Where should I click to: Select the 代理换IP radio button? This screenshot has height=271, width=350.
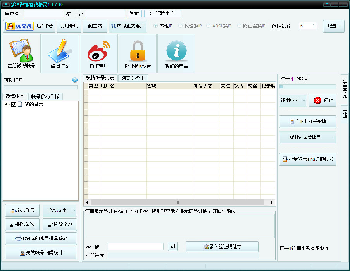[x=180, y=26]
